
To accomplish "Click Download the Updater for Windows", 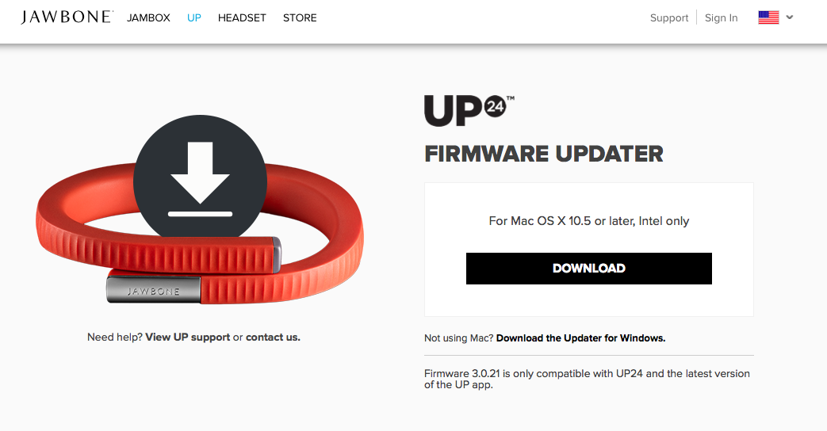I will (x=580, y=338).
